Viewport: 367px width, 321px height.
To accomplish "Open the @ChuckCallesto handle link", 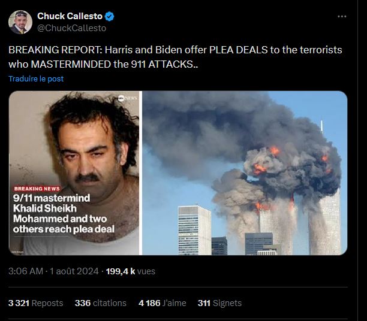I will tap(71, 28).
